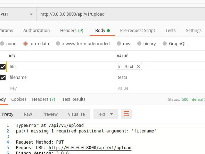Open the PUT method dropdown

click(18, 14)
